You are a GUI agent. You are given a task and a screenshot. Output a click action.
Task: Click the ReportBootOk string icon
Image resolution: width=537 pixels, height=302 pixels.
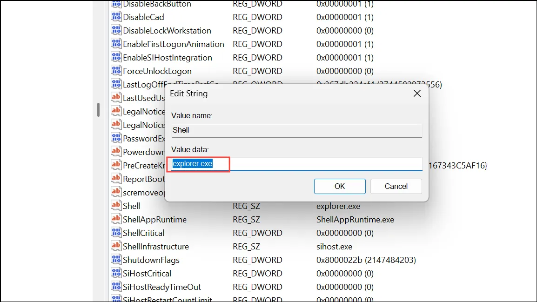pyautogui.click(x=116, y=179)
